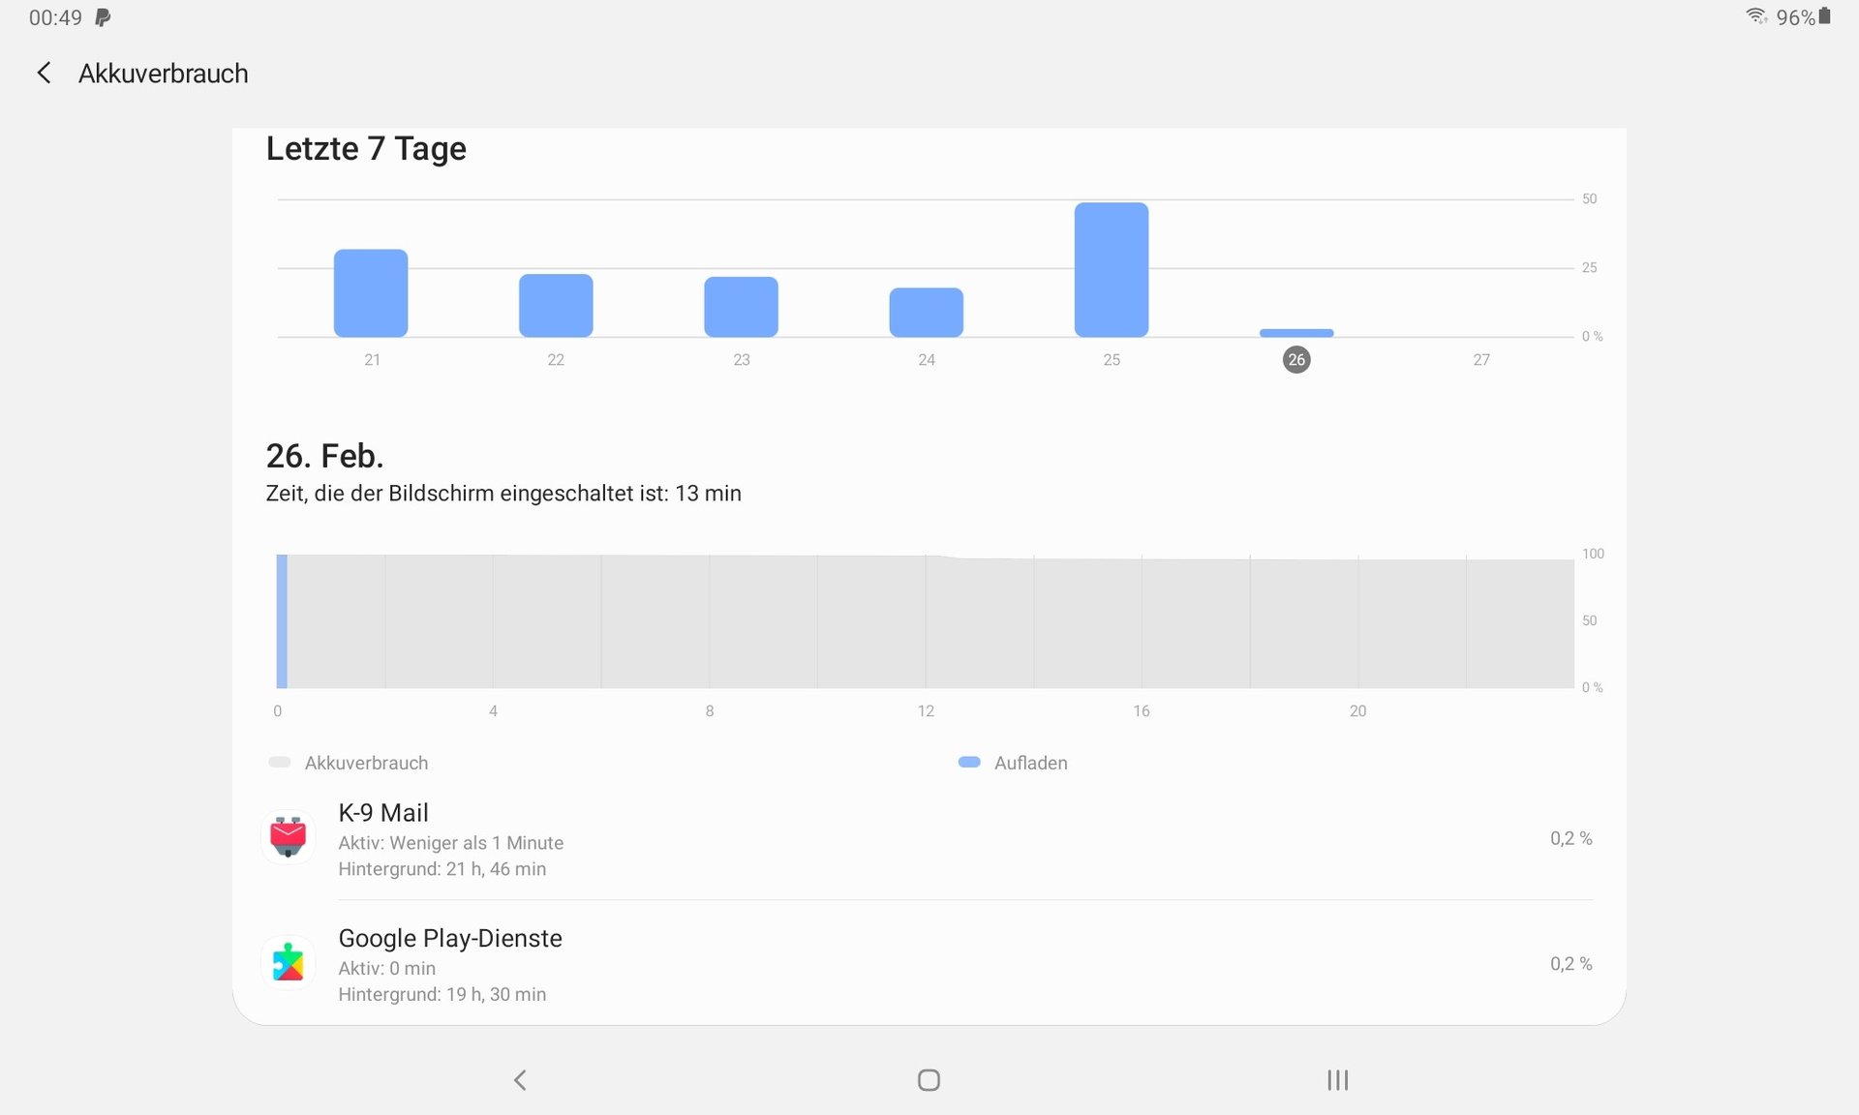The width and height of the screenshot is (1859, 1115).
Task: Tap the blue charging segment in hourly chart
Action: (282, 620)
